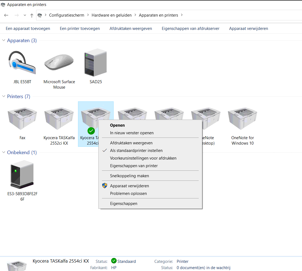302x271 pixels.
Task: Click the Apparaten en printers breadcrumb
Action: tap(158, 15)
